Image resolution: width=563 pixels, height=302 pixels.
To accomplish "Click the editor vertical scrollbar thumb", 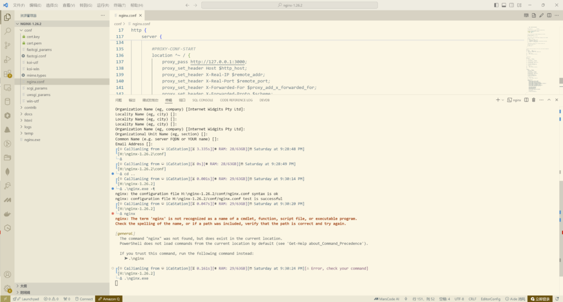I will (561, 81).
